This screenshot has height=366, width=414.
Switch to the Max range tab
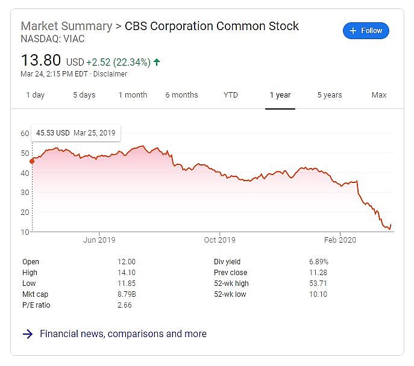pos(379,95)
